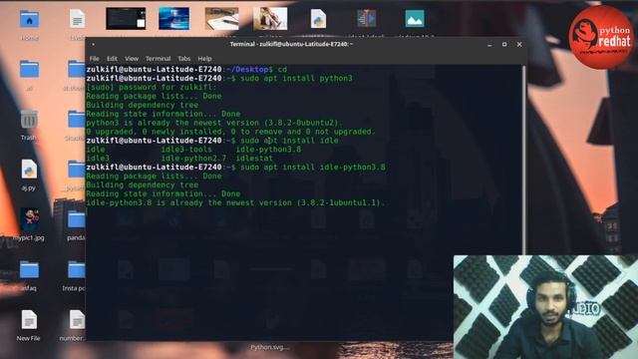Image resolution: width=638 pixels, height=359 pixels.
Task: Open the Terminal menu in menu bar
Action: pos(158,59)
